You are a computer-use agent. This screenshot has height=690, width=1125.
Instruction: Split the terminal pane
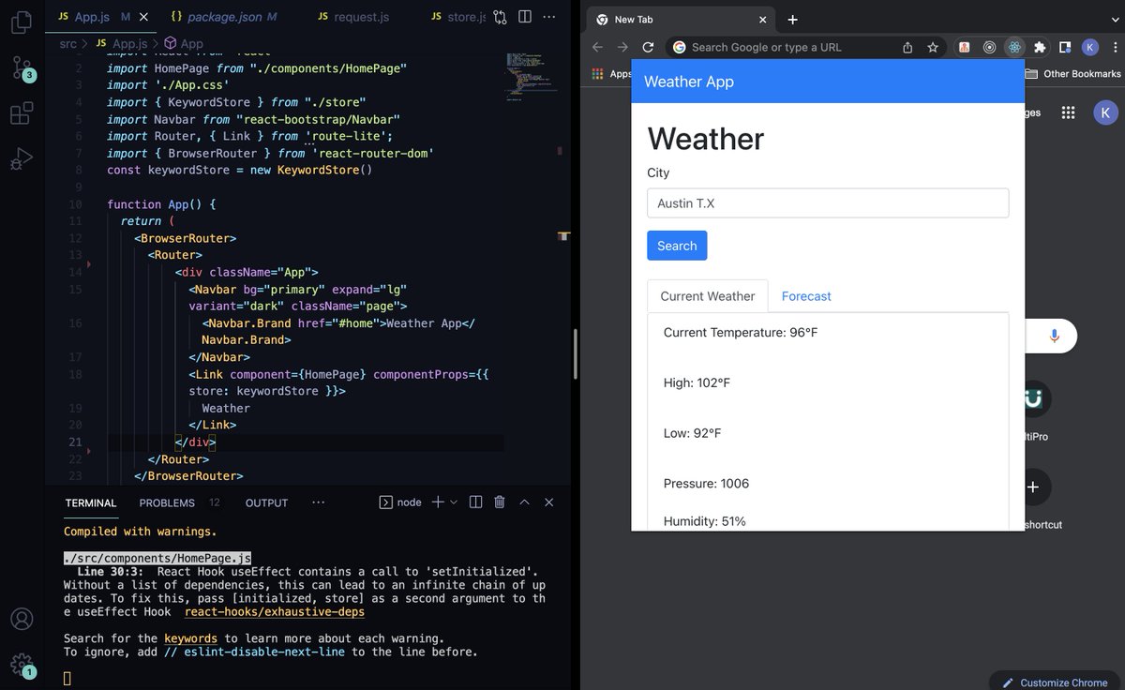(x=475, y=502)
